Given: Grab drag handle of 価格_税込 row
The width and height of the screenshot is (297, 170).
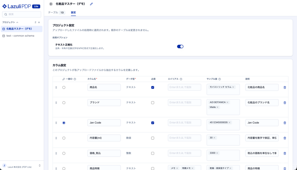Looking at the screenshot, I should (x=56, y=153).
